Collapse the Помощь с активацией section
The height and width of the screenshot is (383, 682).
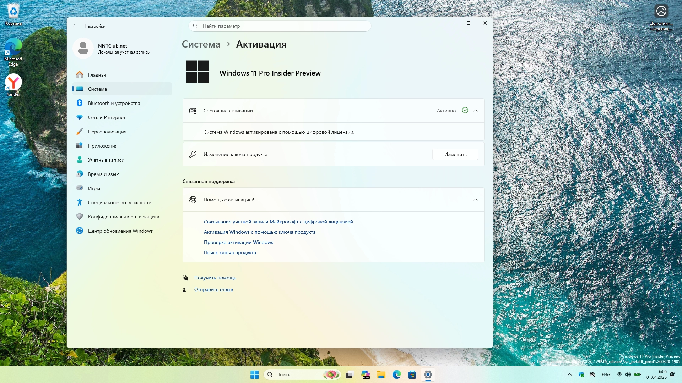pyautogui.click(x=476, y=200)
